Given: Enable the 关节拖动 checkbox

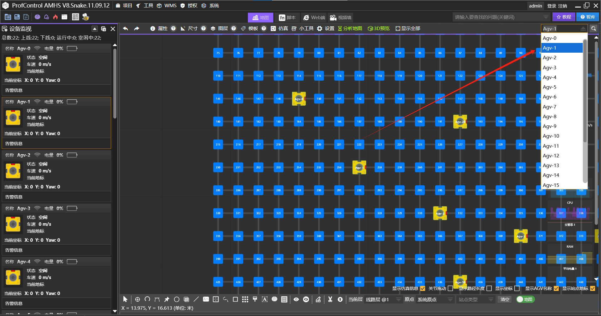Looking at the screenshot, I should click(x=450, y=288).
